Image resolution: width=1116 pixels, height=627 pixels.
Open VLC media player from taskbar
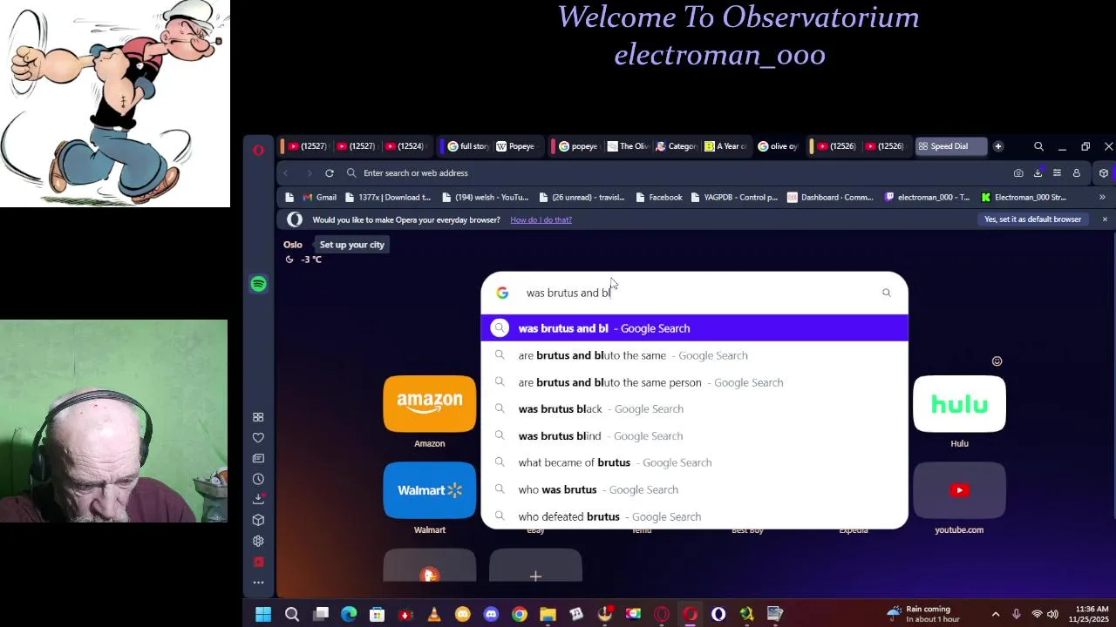(434, 615)
